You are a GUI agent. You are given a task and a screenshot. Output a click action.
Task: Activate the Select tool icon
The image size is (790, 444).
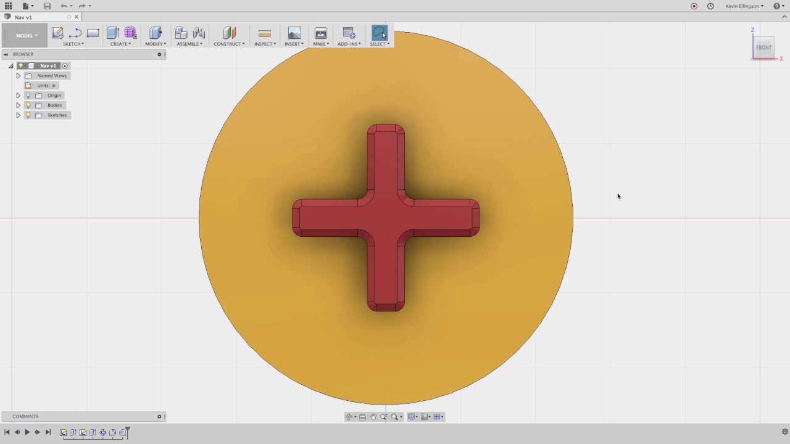pos(380,33)
